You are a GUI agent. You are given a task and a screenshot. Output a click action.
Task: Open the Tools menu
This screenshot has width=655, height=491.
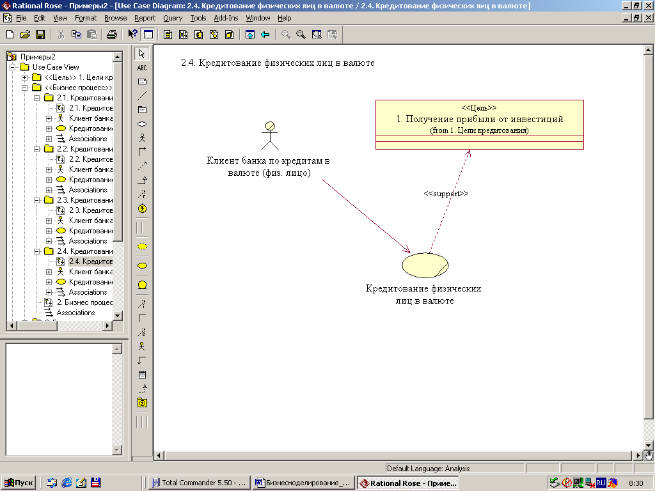point(198,18)
